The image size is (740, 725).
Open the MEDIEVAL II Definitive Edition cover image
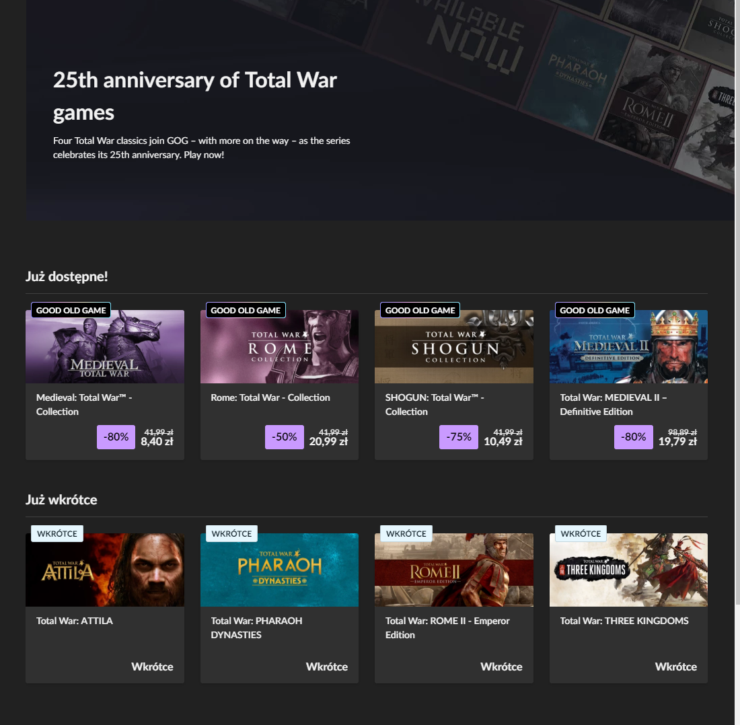coord(628,346)
